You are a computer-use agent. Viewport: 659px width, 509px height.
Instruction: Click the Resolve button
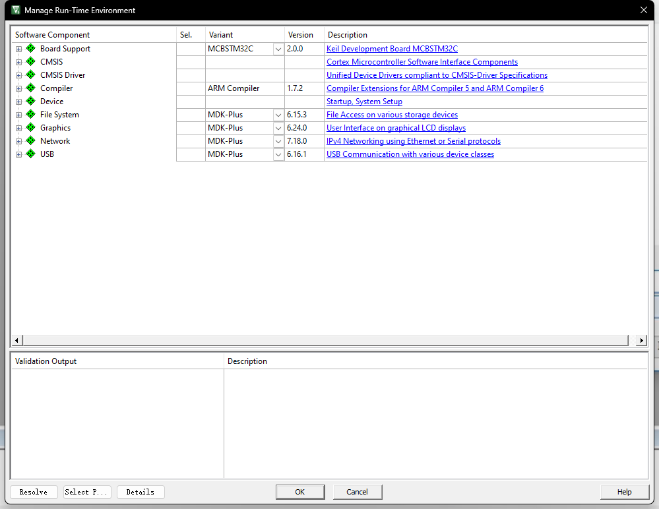click(x=34, y=492)
